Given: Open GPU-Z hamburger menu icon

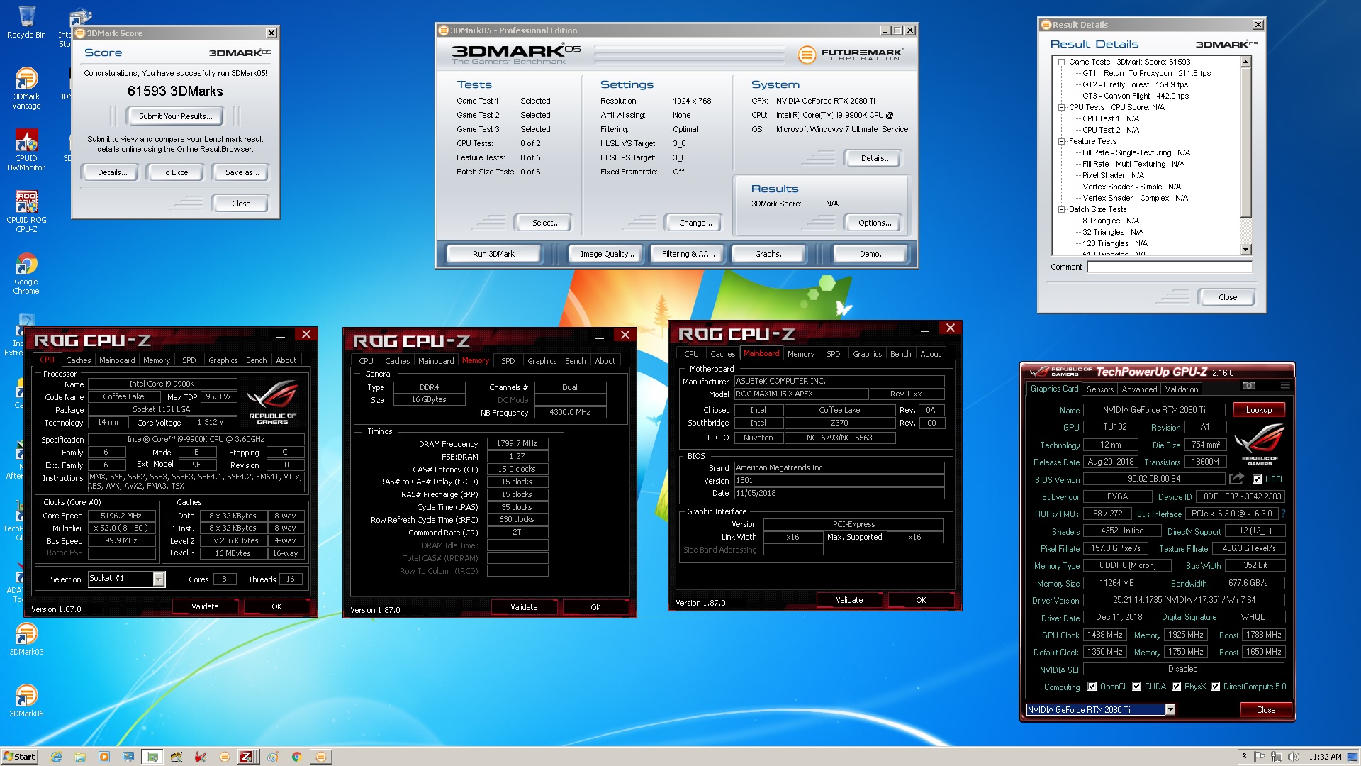Looking at the screenshot, I should tap(1284, 385).
